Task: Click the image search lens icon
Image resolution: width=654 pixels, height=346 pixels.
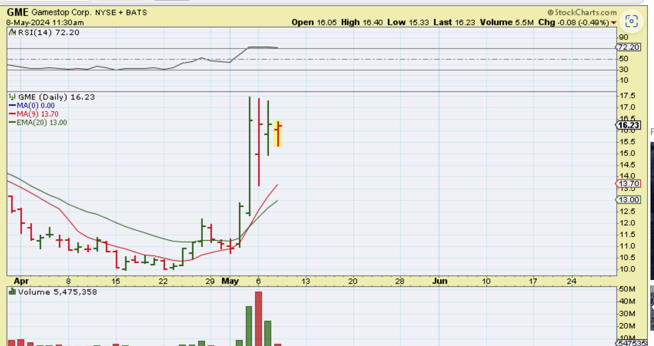Action: point(631,21)
